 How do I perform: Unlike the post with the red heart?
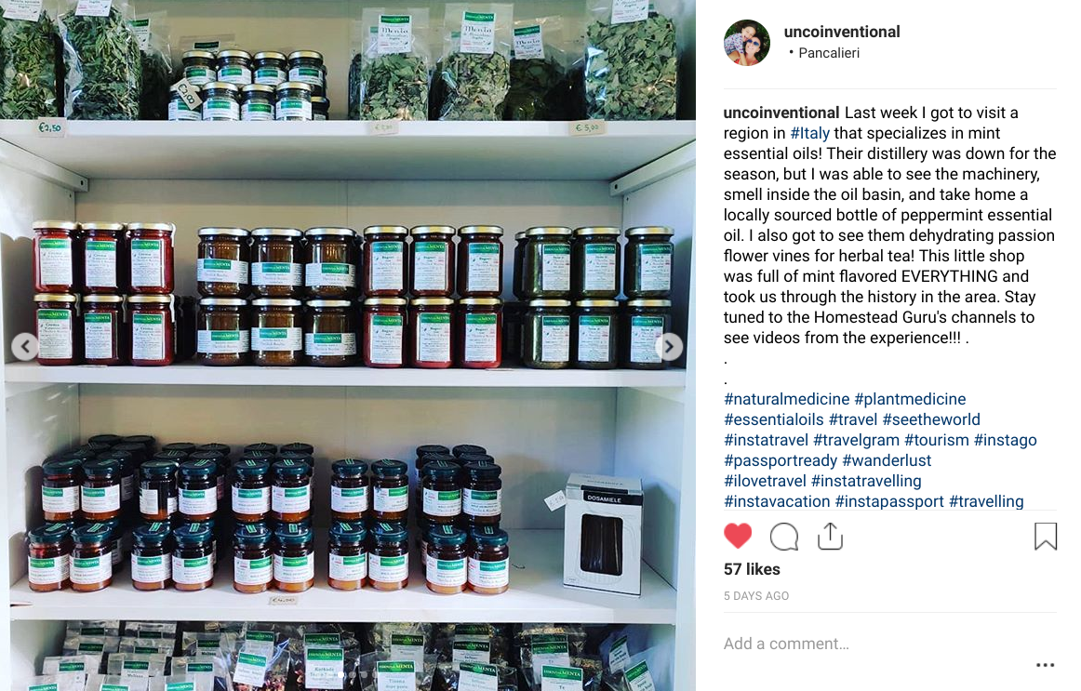pos(738,536)
